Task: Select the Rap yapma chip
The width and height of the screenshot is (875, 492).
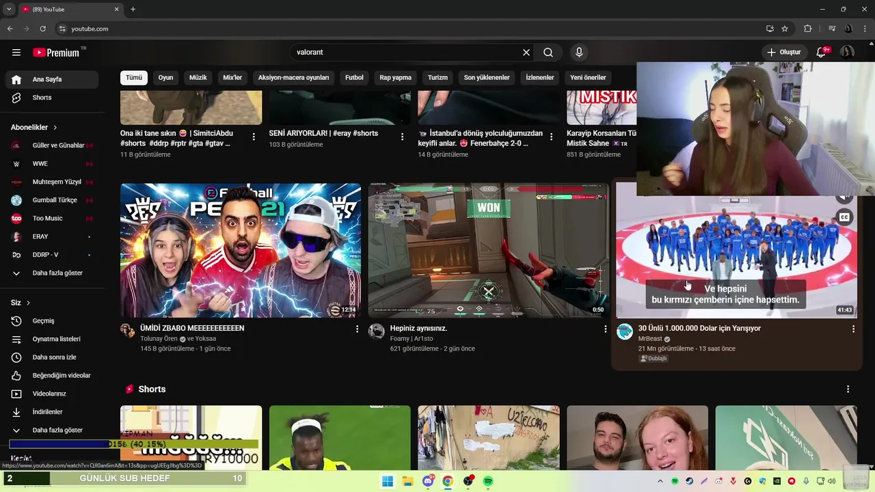Action: click(396, 77)
